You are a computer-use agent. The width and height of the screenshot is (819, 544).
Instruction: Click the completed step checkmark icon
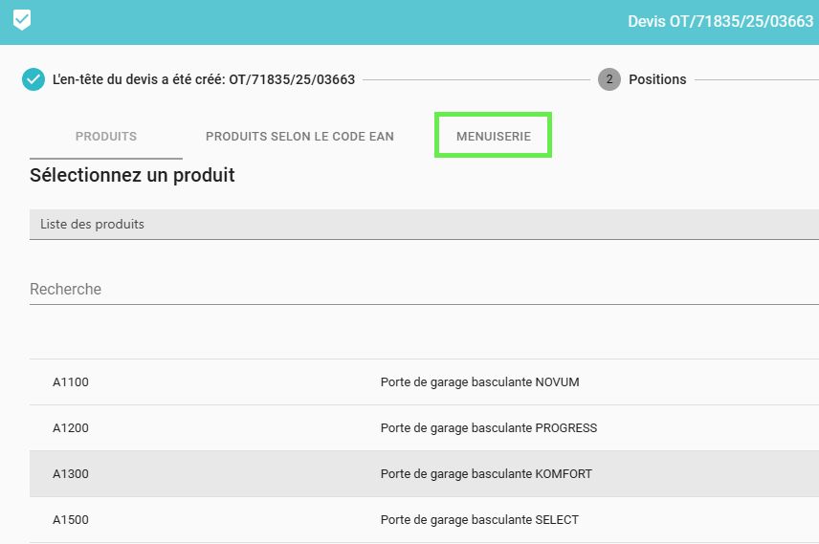tap(33, 79)
